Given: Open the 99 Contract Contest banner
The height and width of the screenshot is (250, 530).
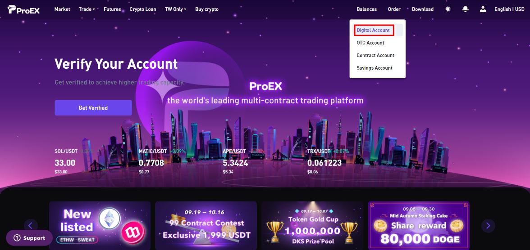Looking at the screenshot, I should 206,225.
